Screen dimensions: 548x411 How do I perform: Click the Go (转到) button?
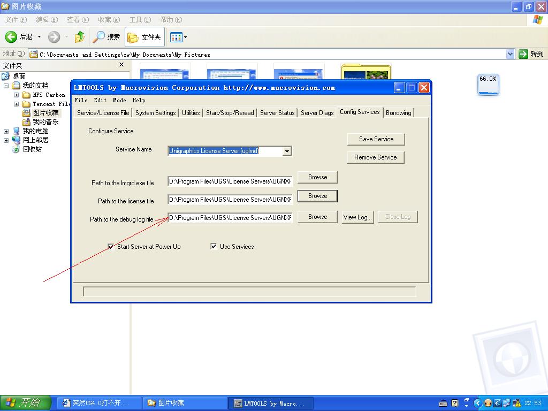531,54
